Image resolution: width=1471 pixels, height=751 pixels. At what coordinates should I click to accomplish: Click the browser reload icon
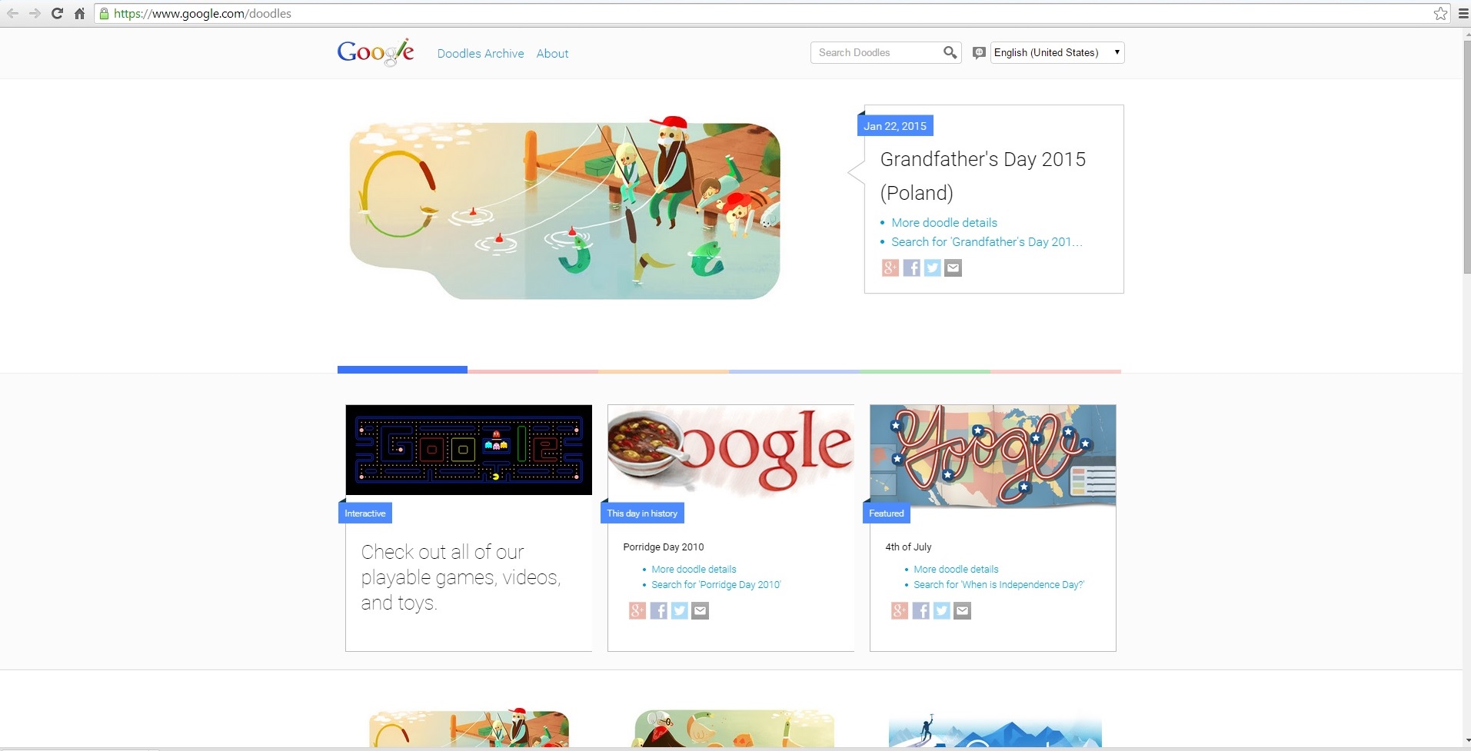click(57, 13)
